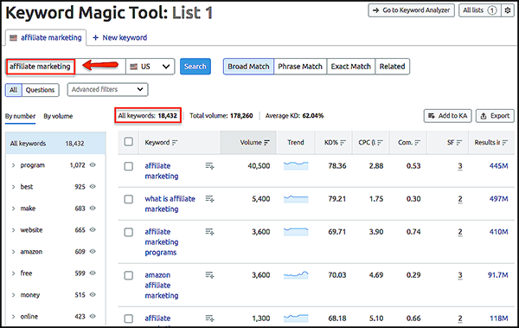Open the Advanced filters dropdown
The image size is (519, 328).
107,89
